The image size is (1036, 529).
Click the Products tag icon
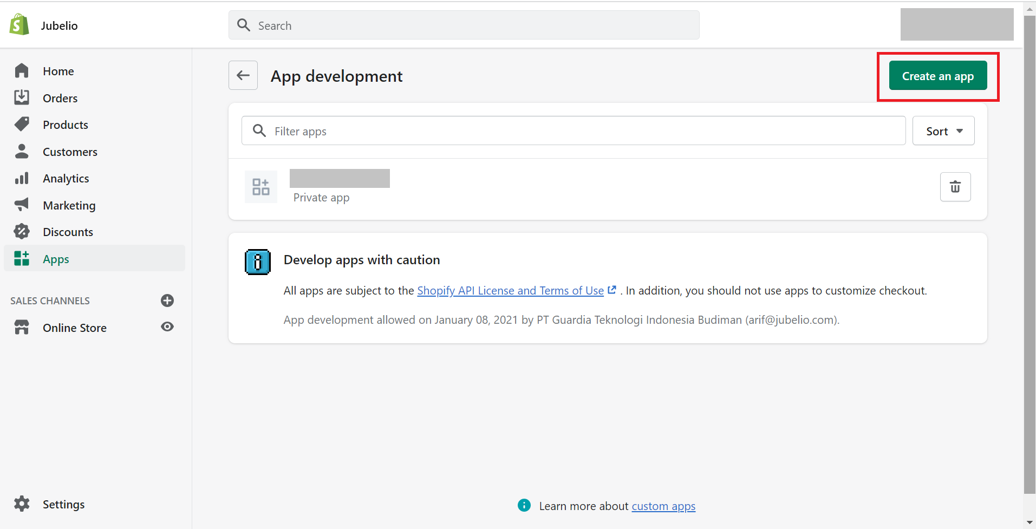click(x=22, y=125)
